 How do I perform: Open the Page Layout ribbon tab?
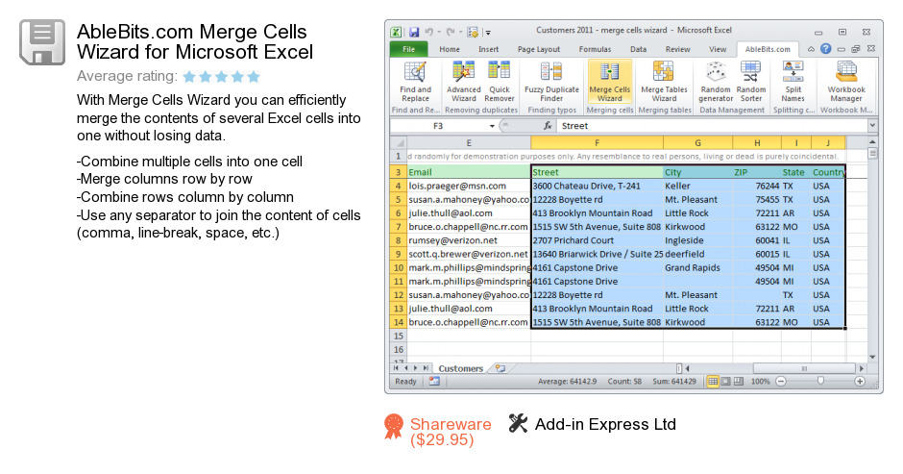[x=539, y=49]
